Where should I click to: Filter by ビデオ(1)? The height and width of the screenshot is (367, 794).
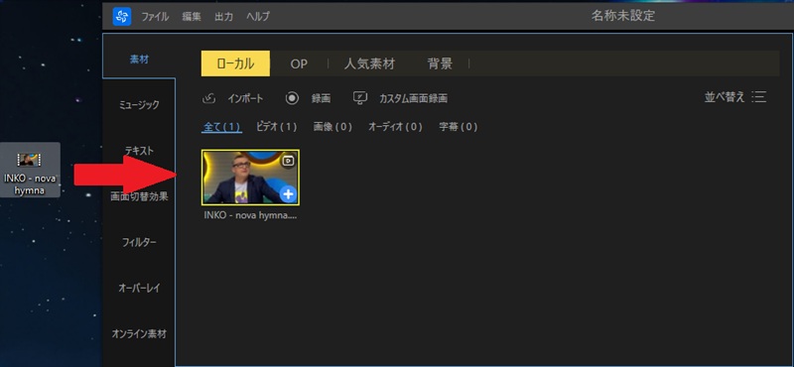[277, 127]
